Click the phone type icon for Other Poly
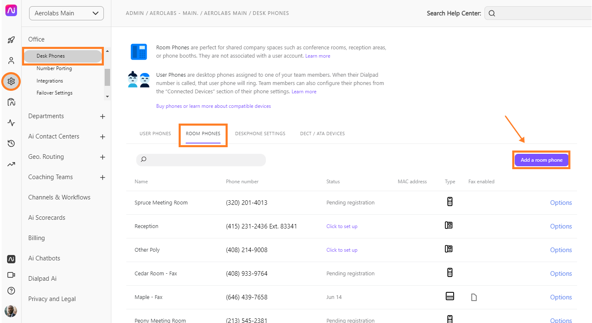Image resolution: width=592 pixels, height=323 pixels. (x=449, y=249)
